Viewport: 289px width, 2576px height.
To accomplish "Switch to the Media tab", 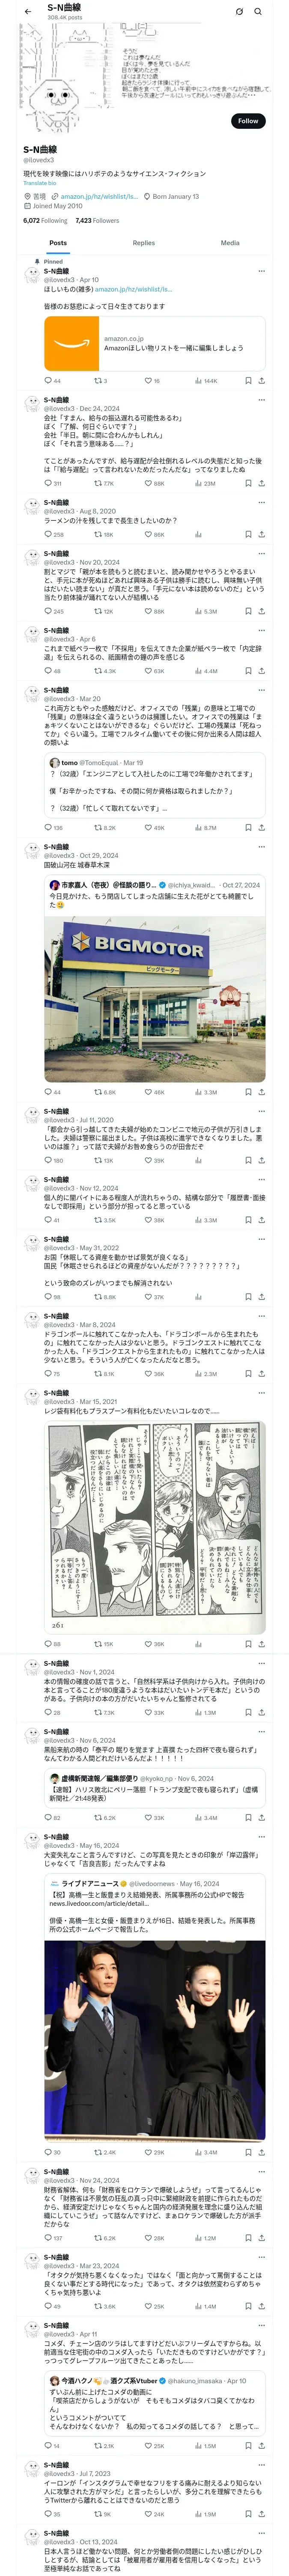I will coord(230,242).
